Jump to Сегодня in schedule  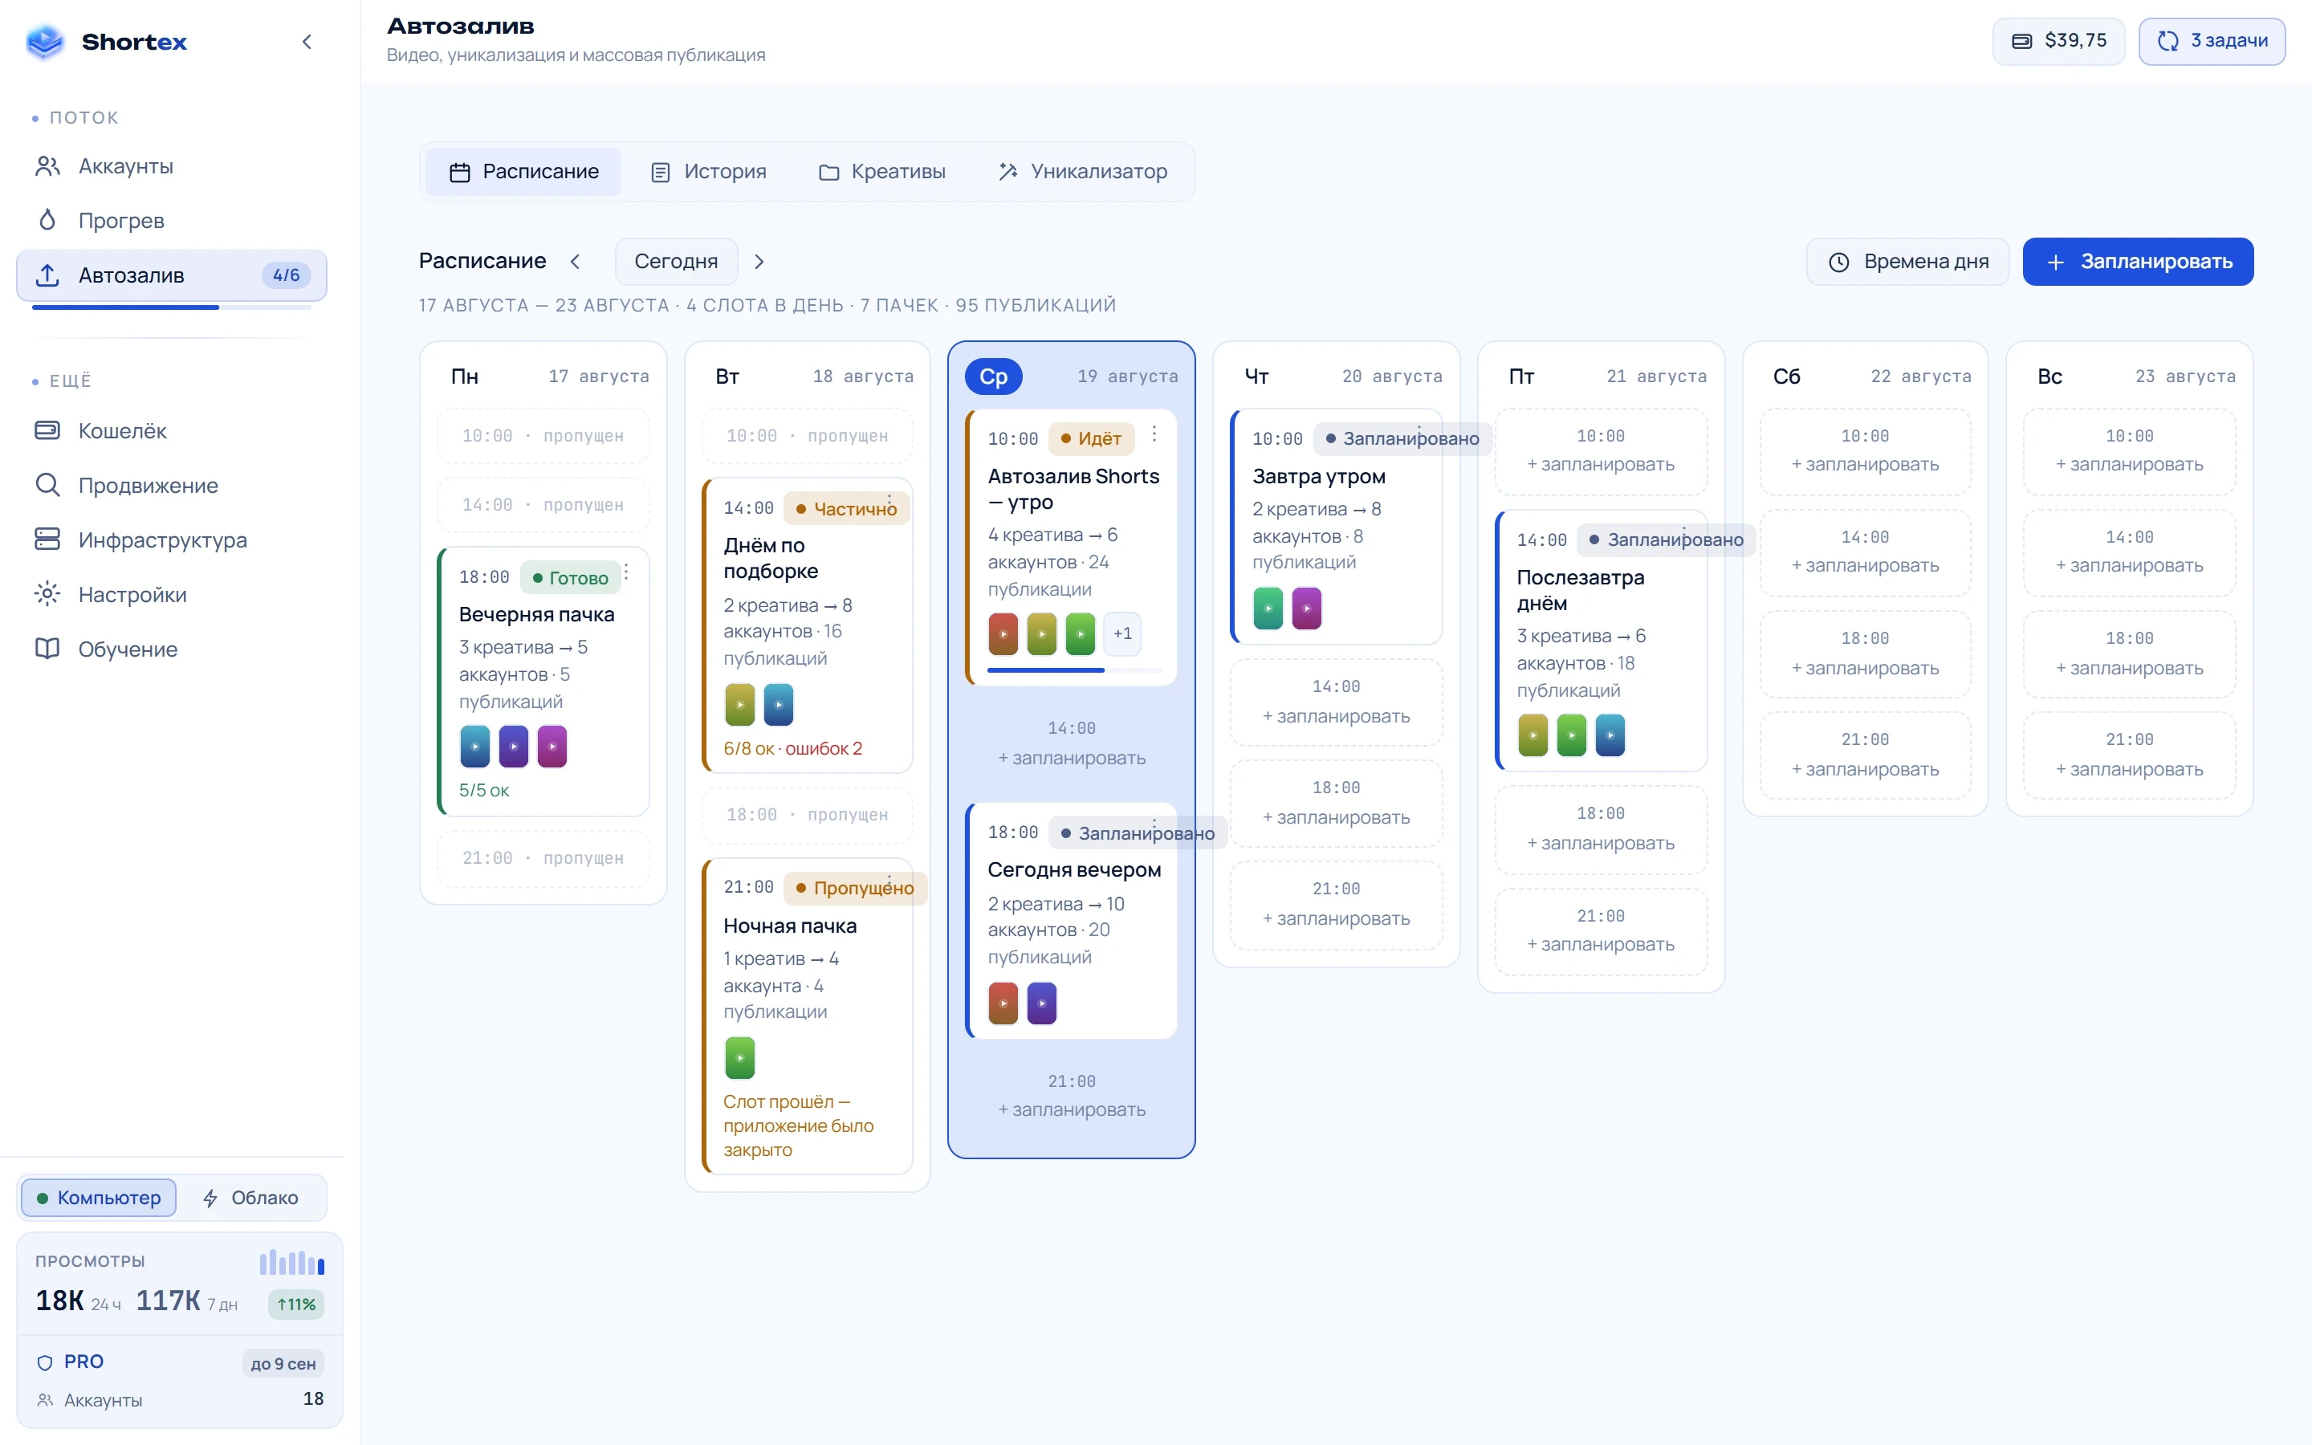677,262
